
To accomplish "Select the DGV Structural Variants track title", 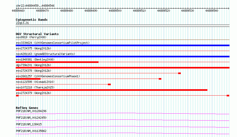I will tap(37, 34).
